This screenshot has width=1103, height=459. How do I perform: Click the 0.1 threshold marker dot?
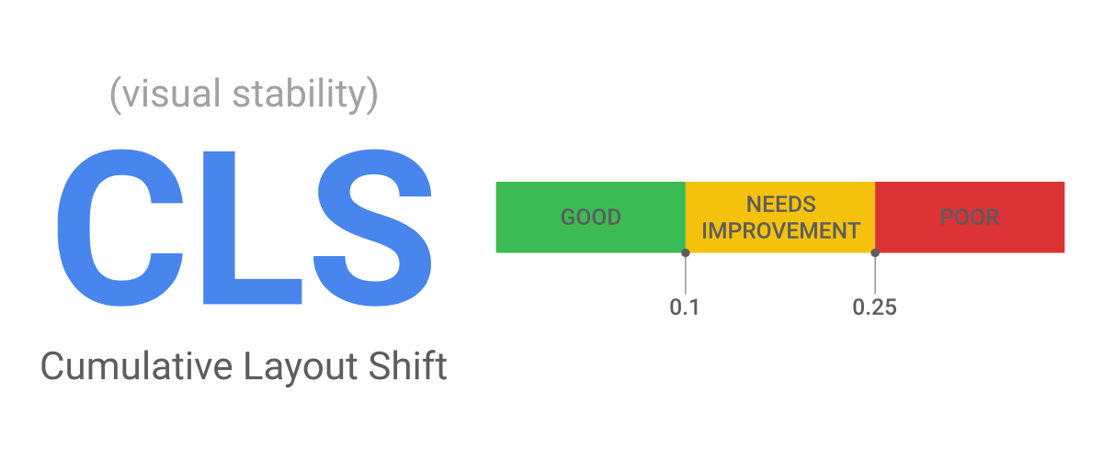pyautogui.click(x=686, y=252)
